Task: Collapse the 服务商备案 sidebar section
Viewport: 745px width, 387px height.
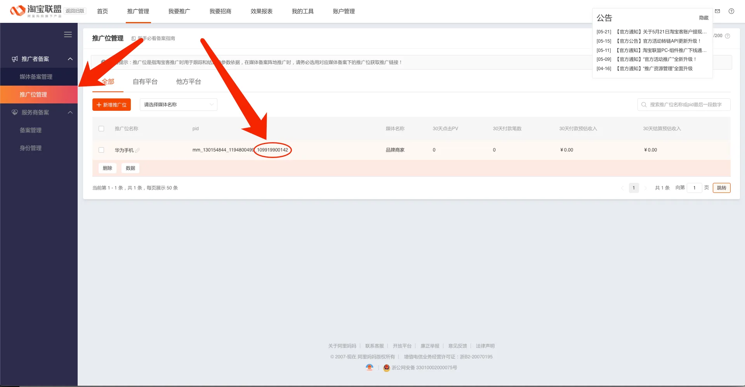Action: click(x=70, y=112)
